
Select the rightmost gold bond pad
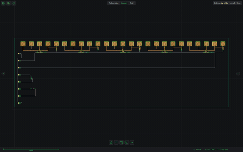click(223, 44)
